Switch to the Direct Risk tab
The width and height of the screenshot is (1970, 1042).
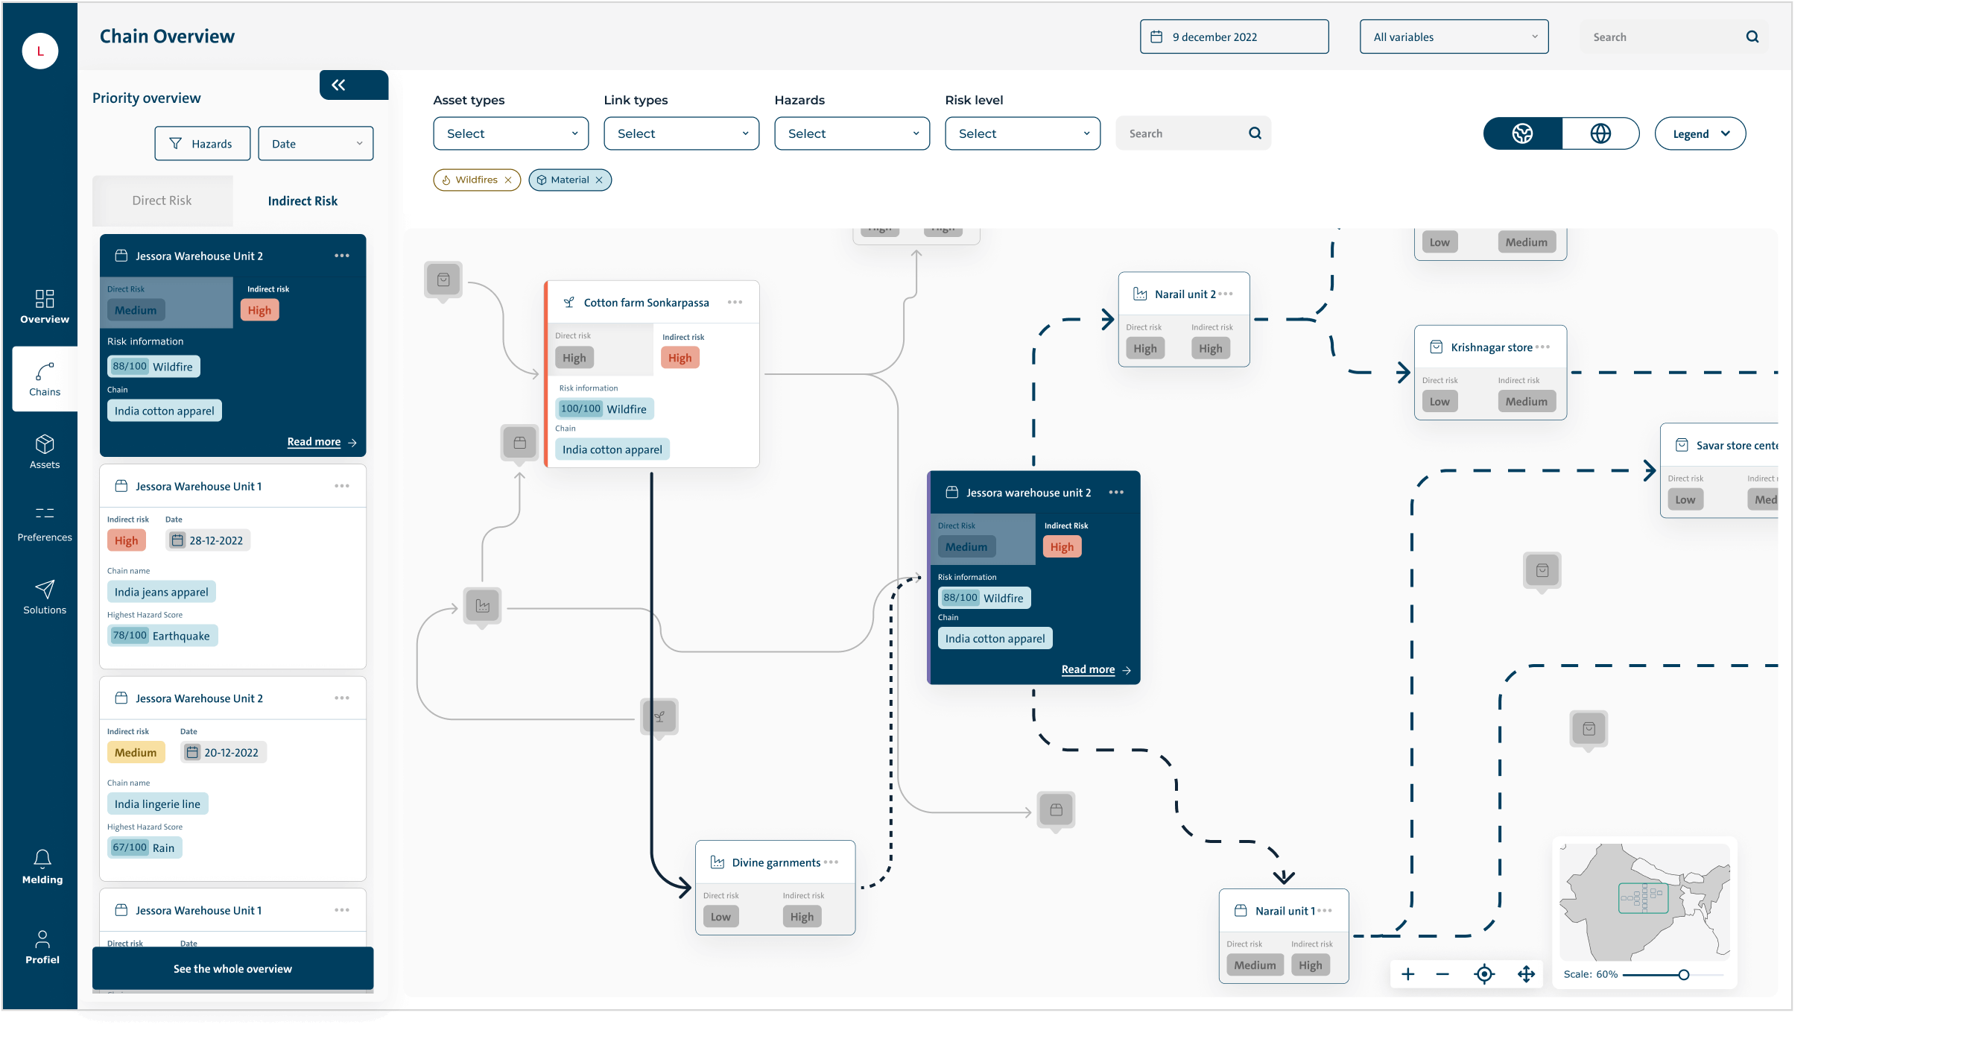[162, 200]
